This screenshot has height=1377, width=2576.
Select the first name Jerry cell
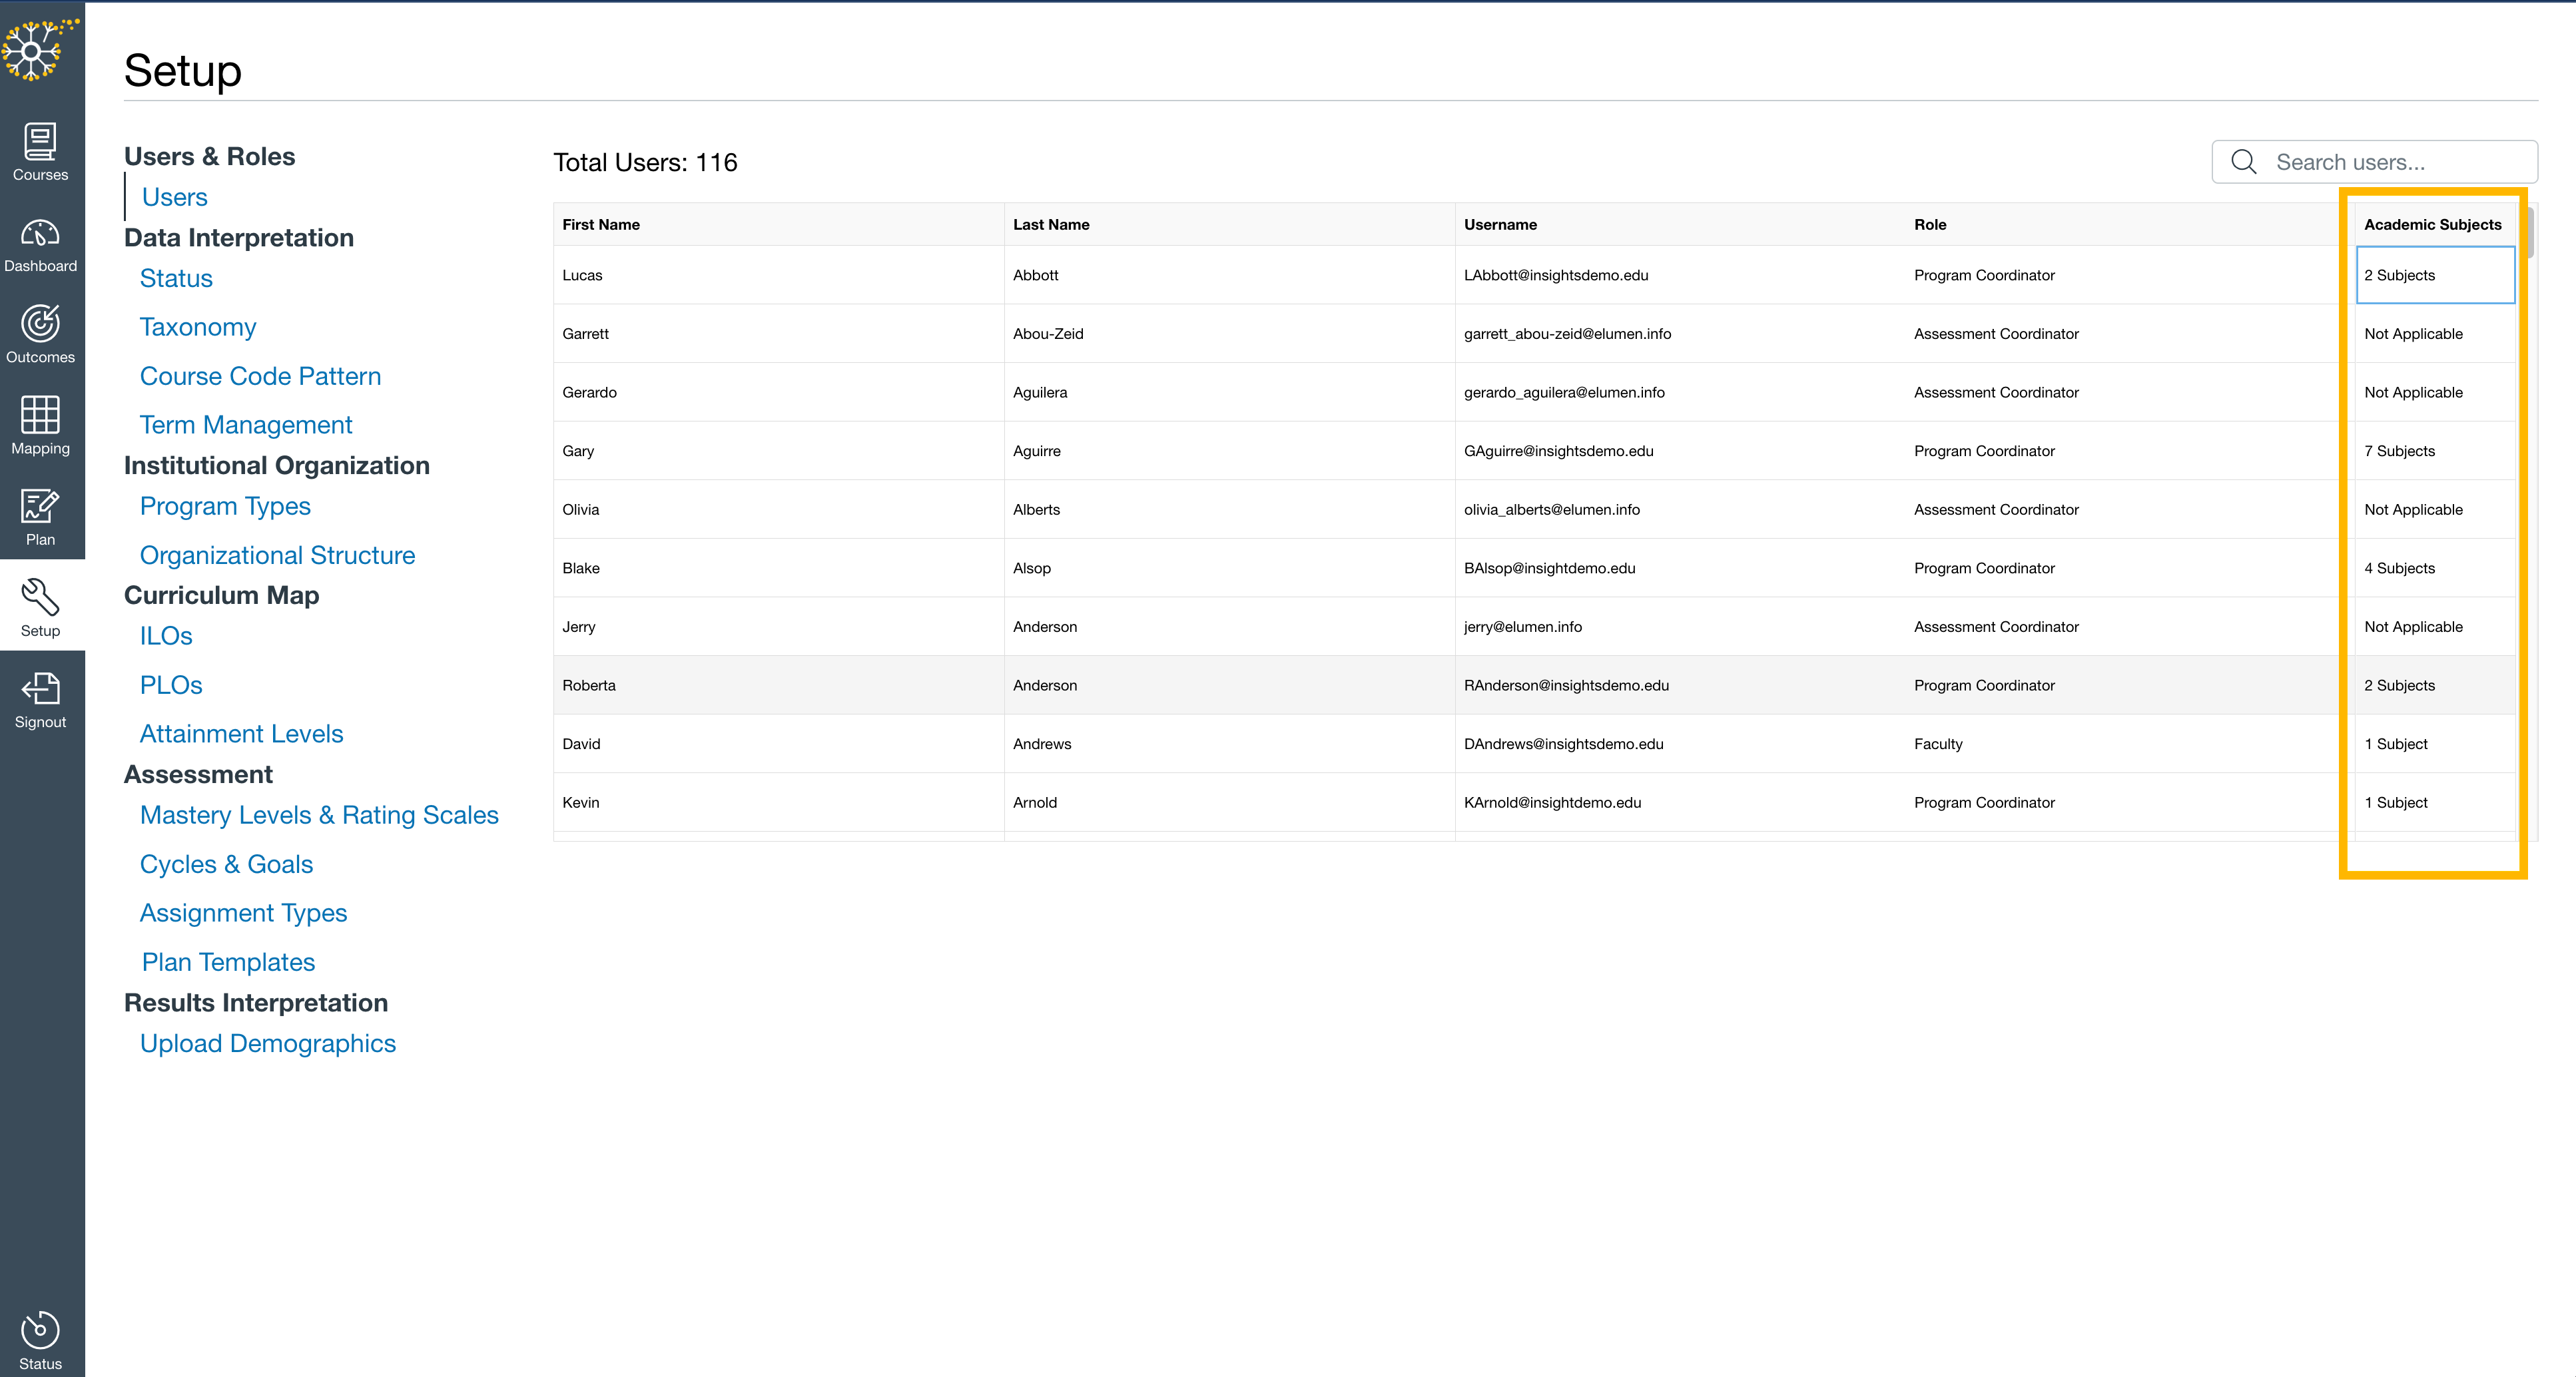778,627
